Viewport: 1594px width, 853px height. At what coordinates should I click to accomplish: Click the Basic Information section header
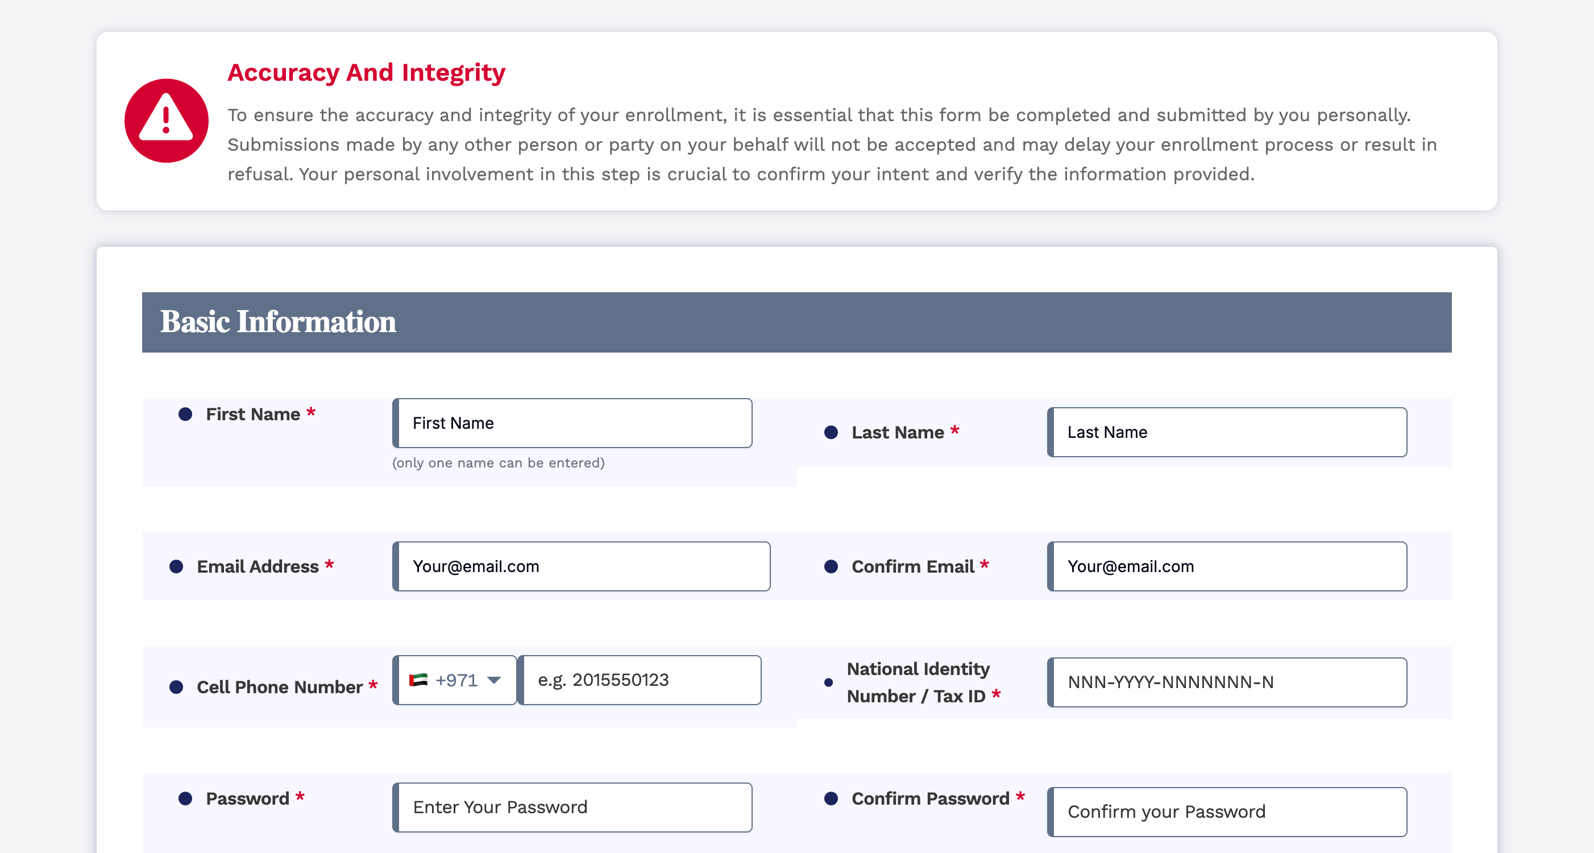(x=797, y=322)
